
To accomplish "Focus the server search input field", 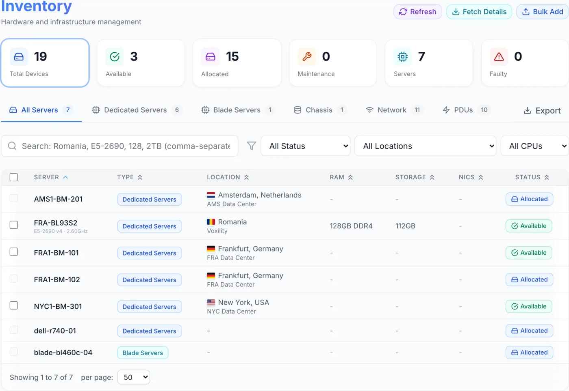I will tap(120, 146).
